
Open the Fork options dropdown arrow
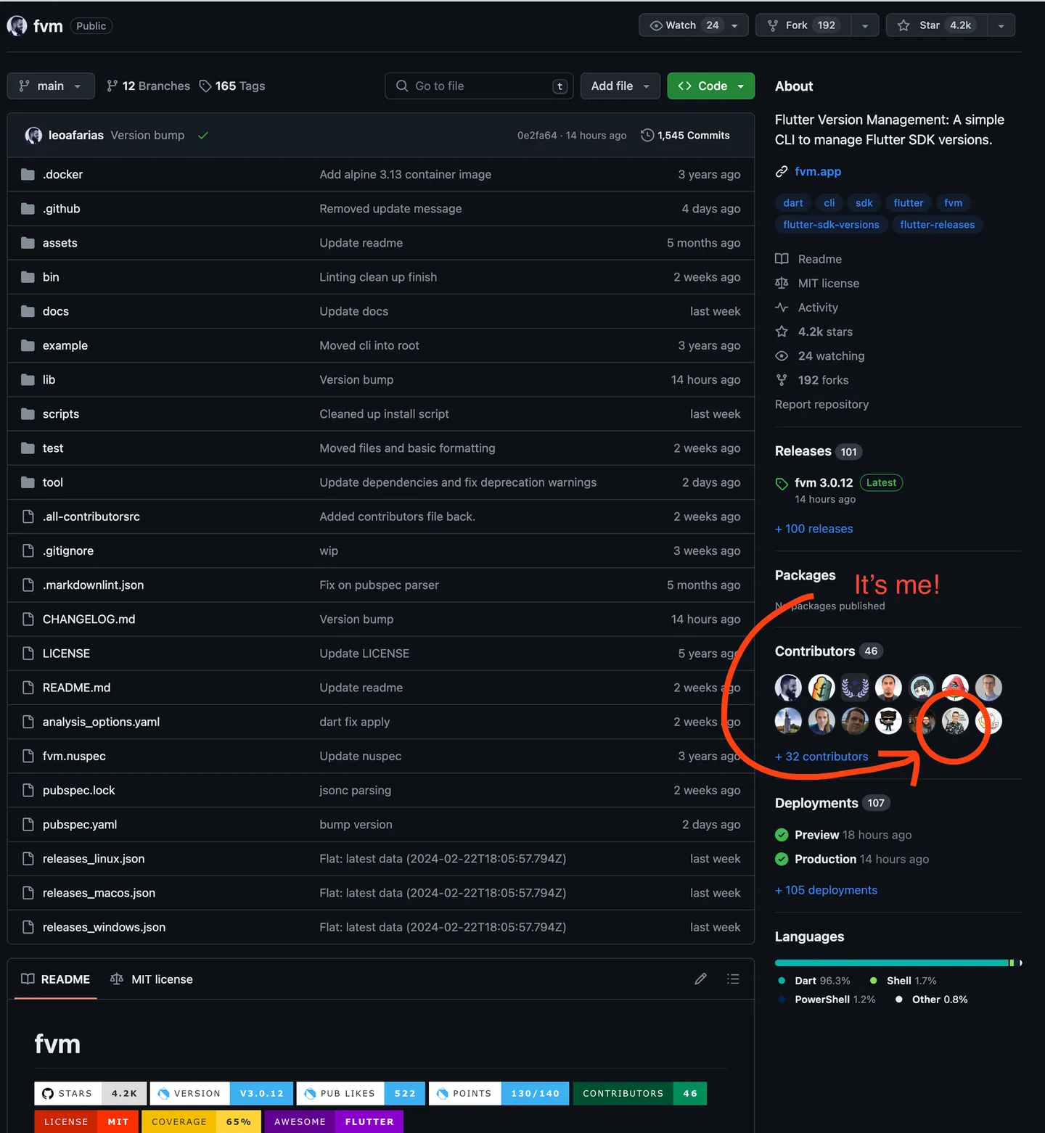click(865, 25)
